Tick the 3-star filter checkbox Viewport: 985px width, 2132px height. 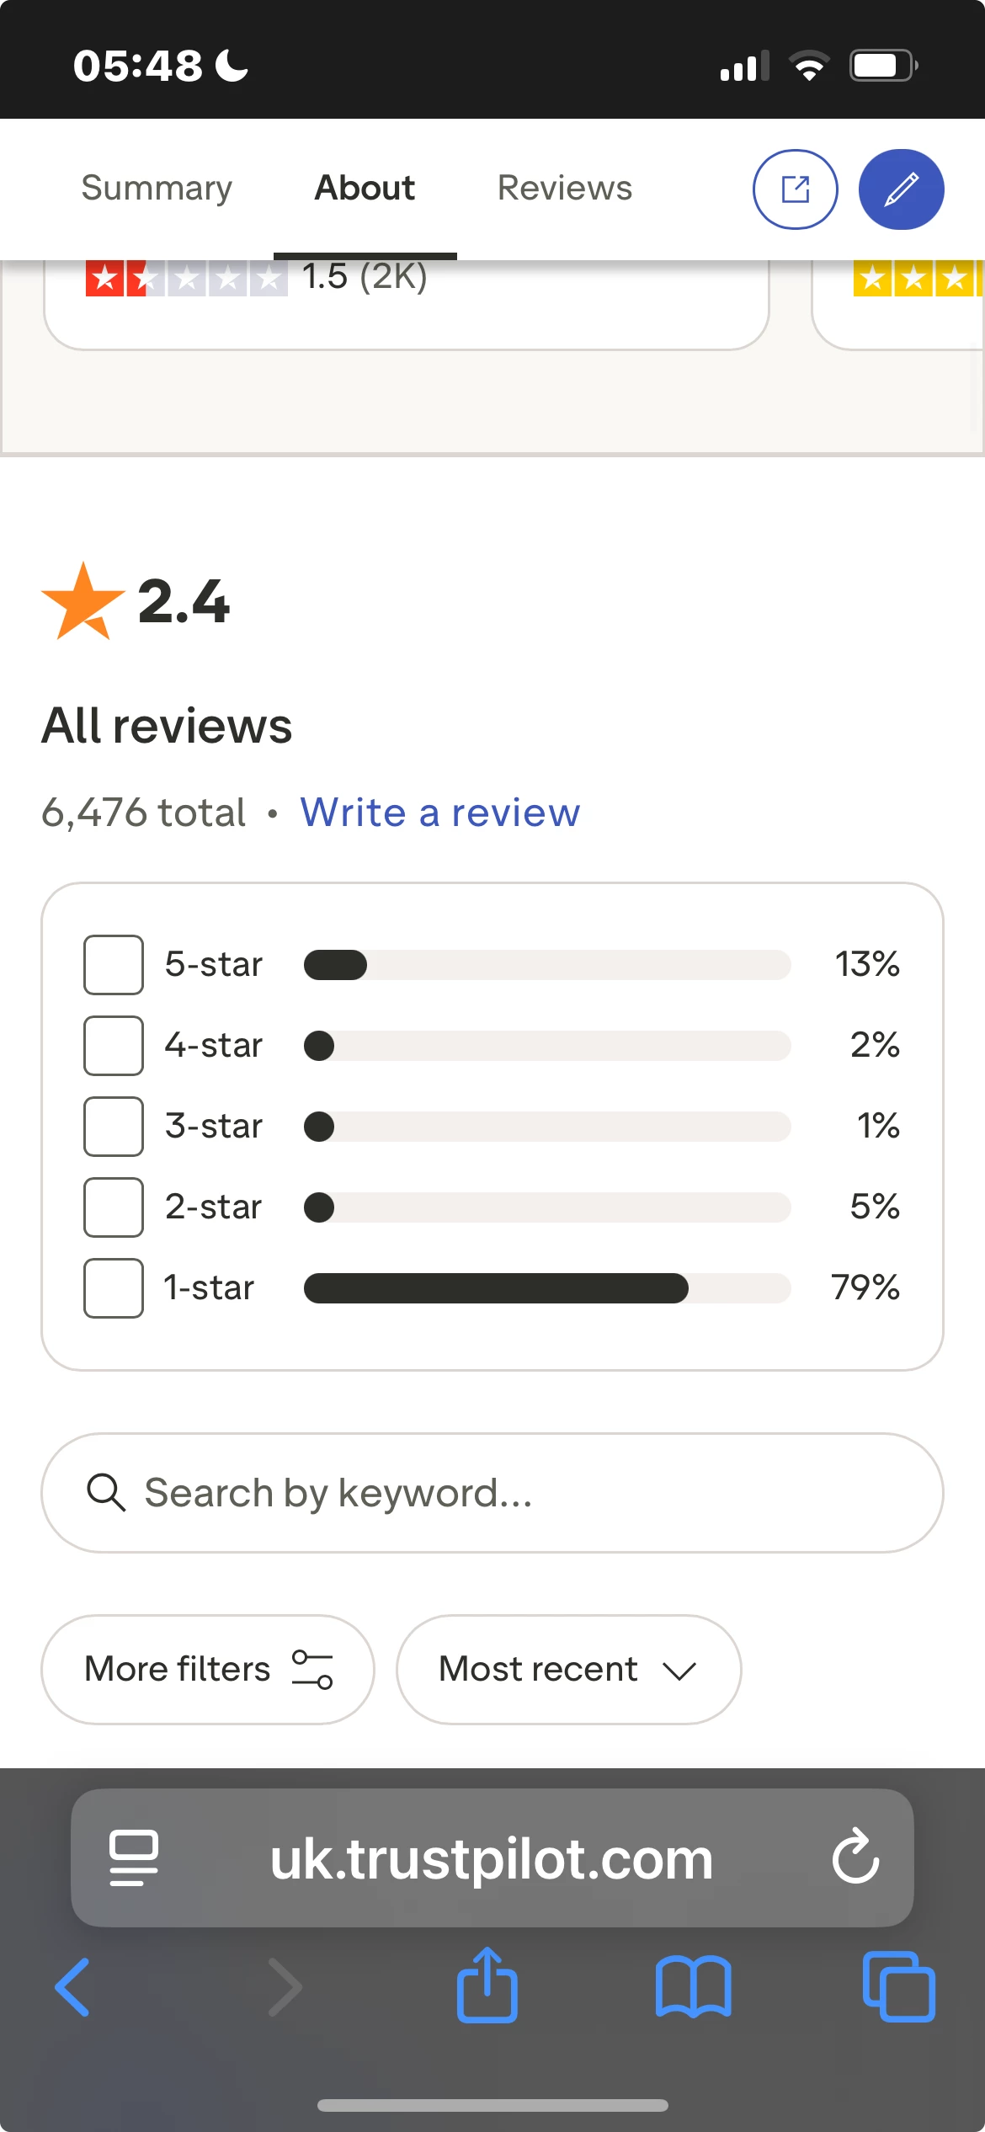coord(114,1127)
